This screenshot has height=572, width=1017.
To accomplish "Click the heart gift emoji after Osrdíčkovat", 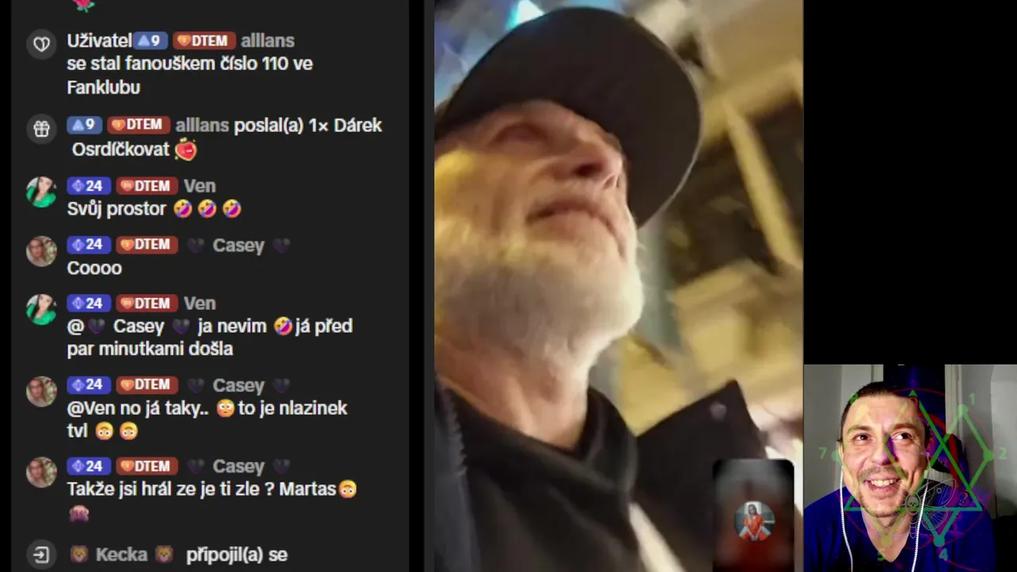I will tap(186, 149).
